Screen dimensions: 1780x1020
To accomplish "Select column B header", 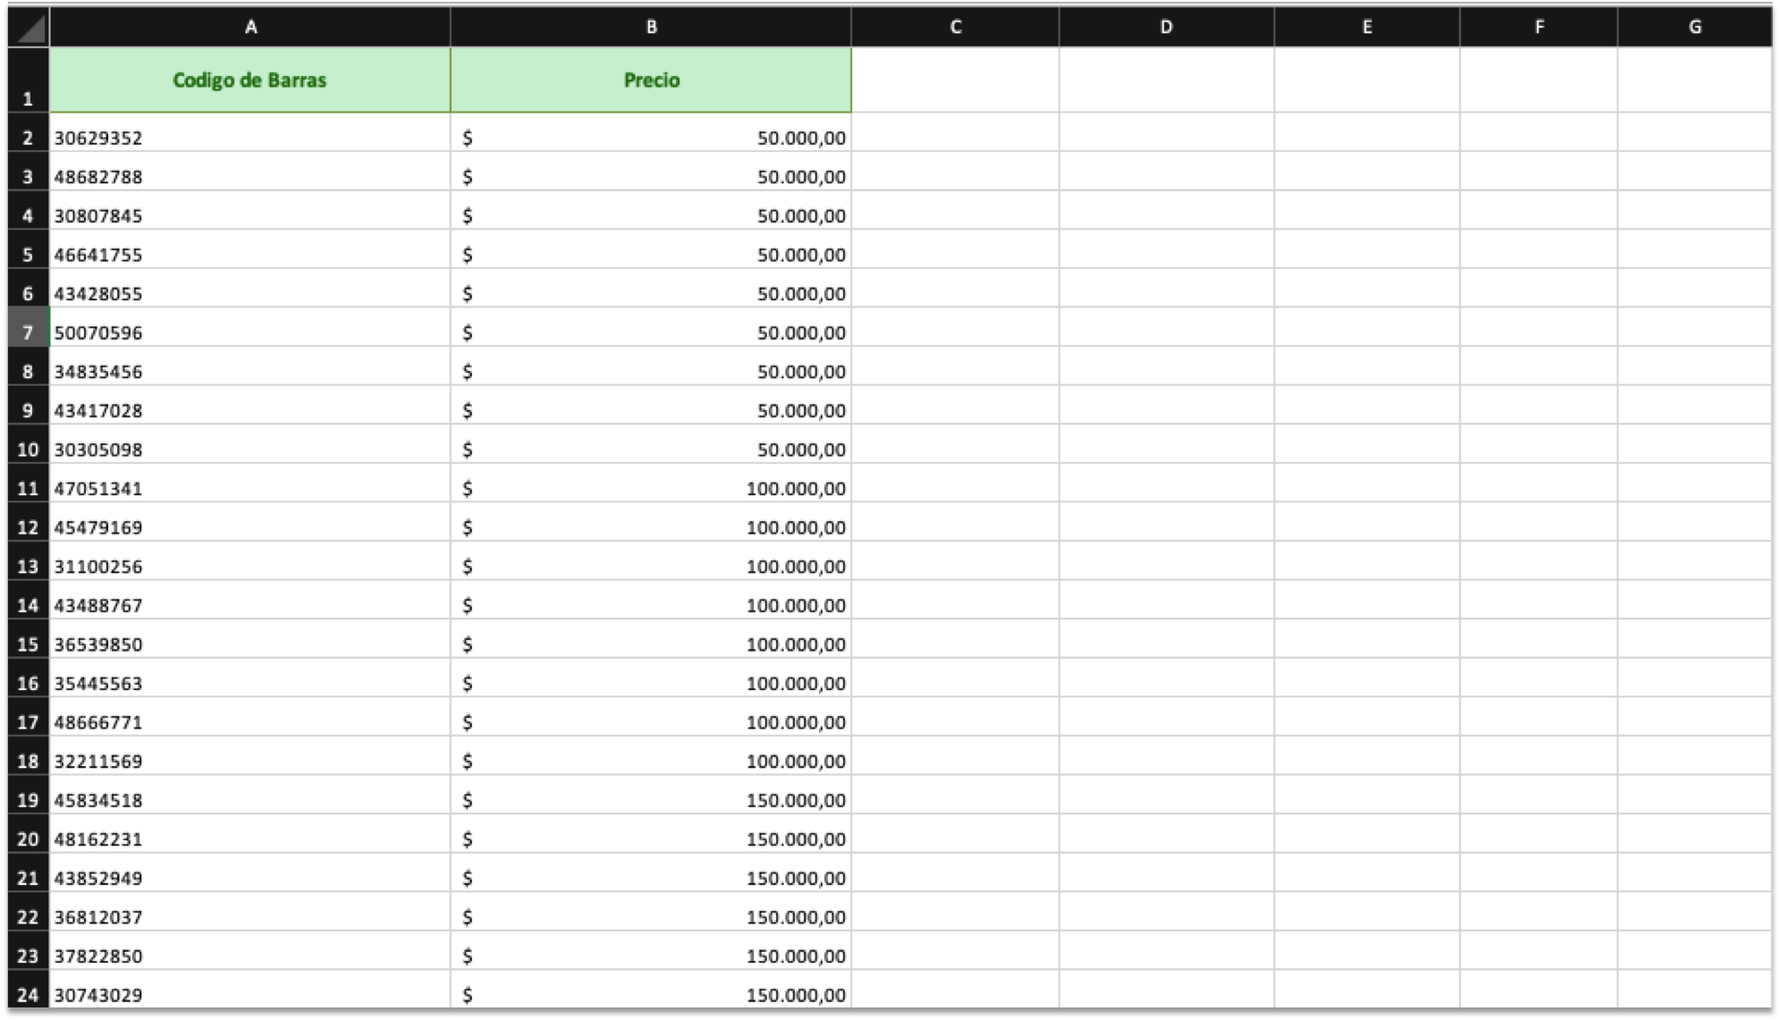I will coord(651,27).
